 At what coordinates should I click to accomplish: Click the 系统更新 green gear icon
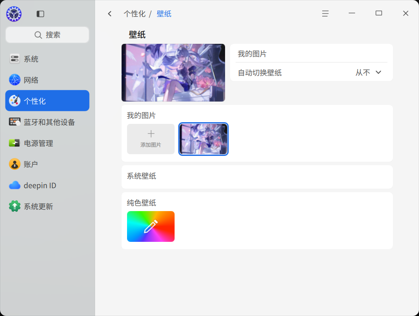click(x=15, y=206)
